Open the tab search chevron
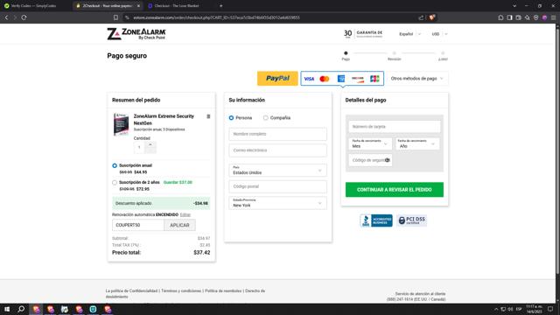Screen dimensions: 560x315 pos(514,6)
